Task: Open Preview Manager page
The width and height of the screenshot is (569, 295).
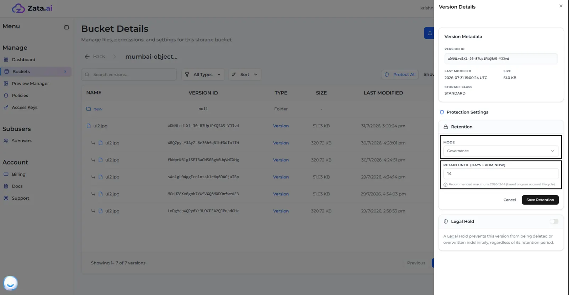Action: (30, 84)
